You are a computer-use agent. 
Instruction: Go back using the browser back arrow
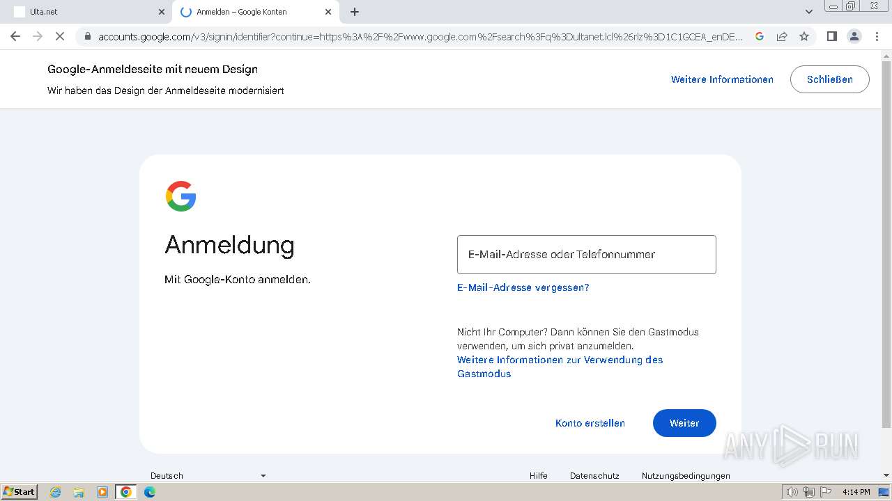[x=15, y=36]
